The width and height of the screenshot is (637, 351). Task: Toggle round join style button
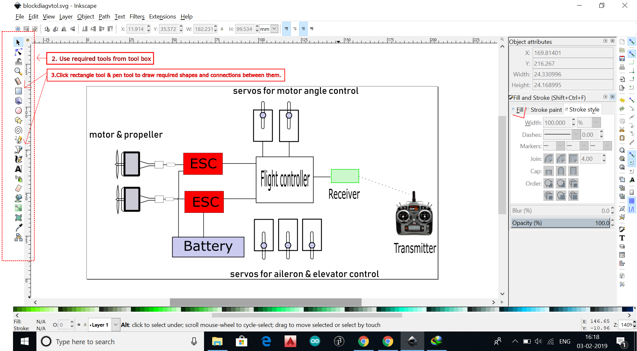tap(549, 159)
